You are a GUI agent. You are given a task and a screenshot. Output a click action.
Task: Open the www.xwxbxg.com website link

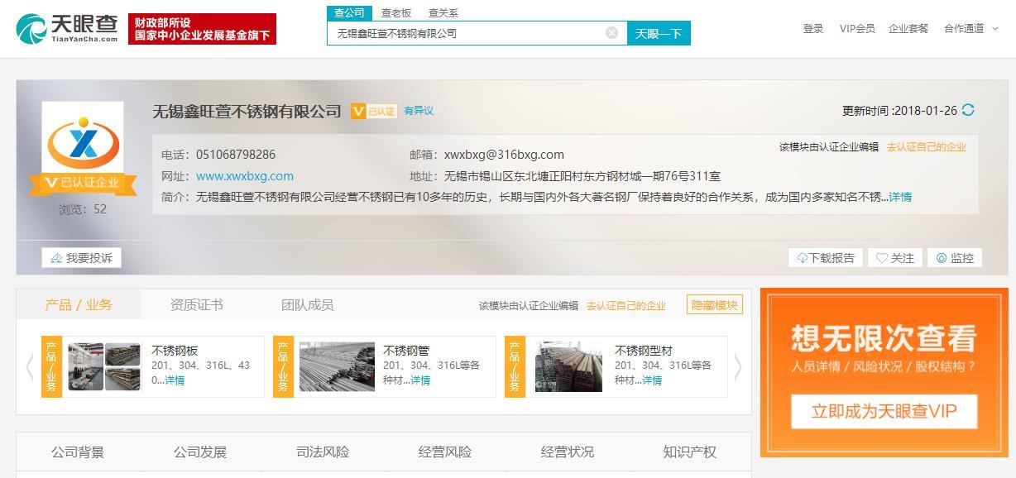(x=245, y=176)
